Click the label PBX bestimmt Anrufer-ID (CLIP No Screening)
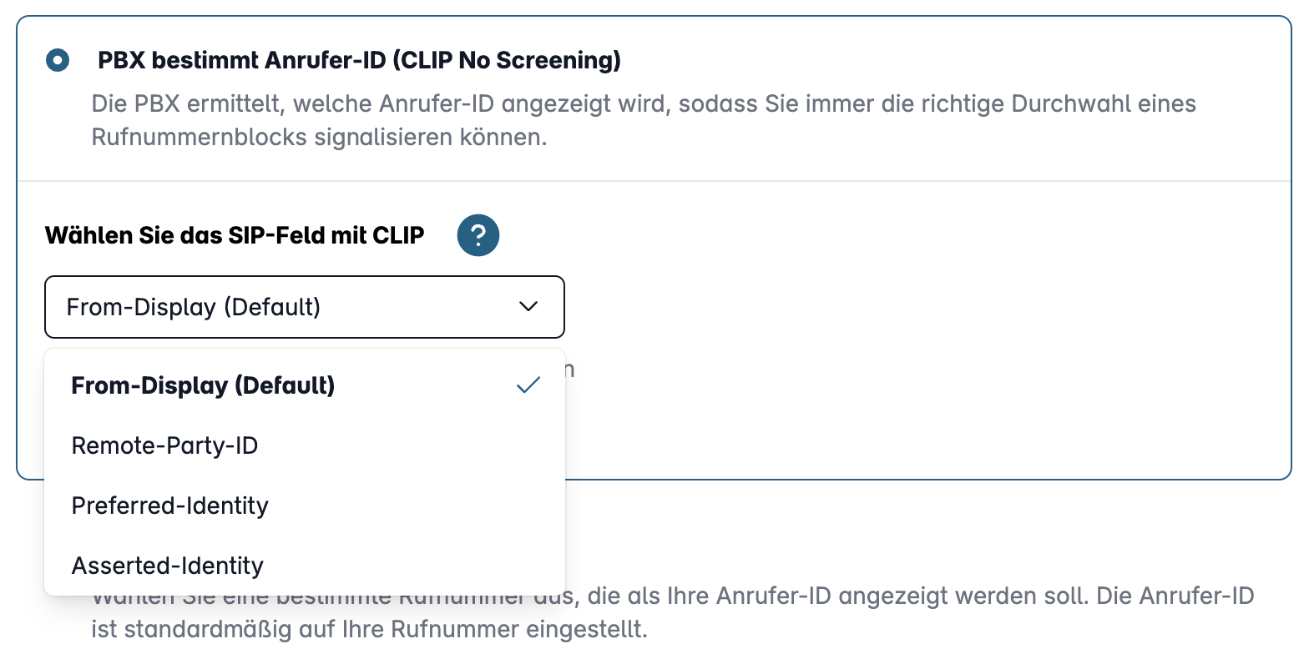This screenshot has width=1309, height=669. click(x=359, y=60)
